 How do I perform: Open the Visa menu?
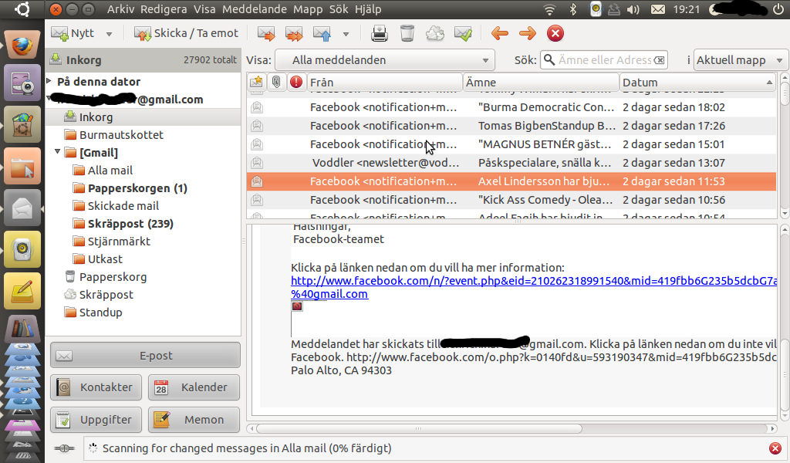[x=204, y=9]
